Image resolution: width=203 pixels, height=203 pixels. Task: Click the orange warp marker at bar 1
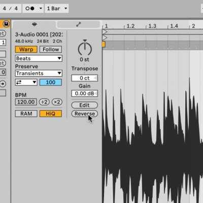[x=104, y=45]
